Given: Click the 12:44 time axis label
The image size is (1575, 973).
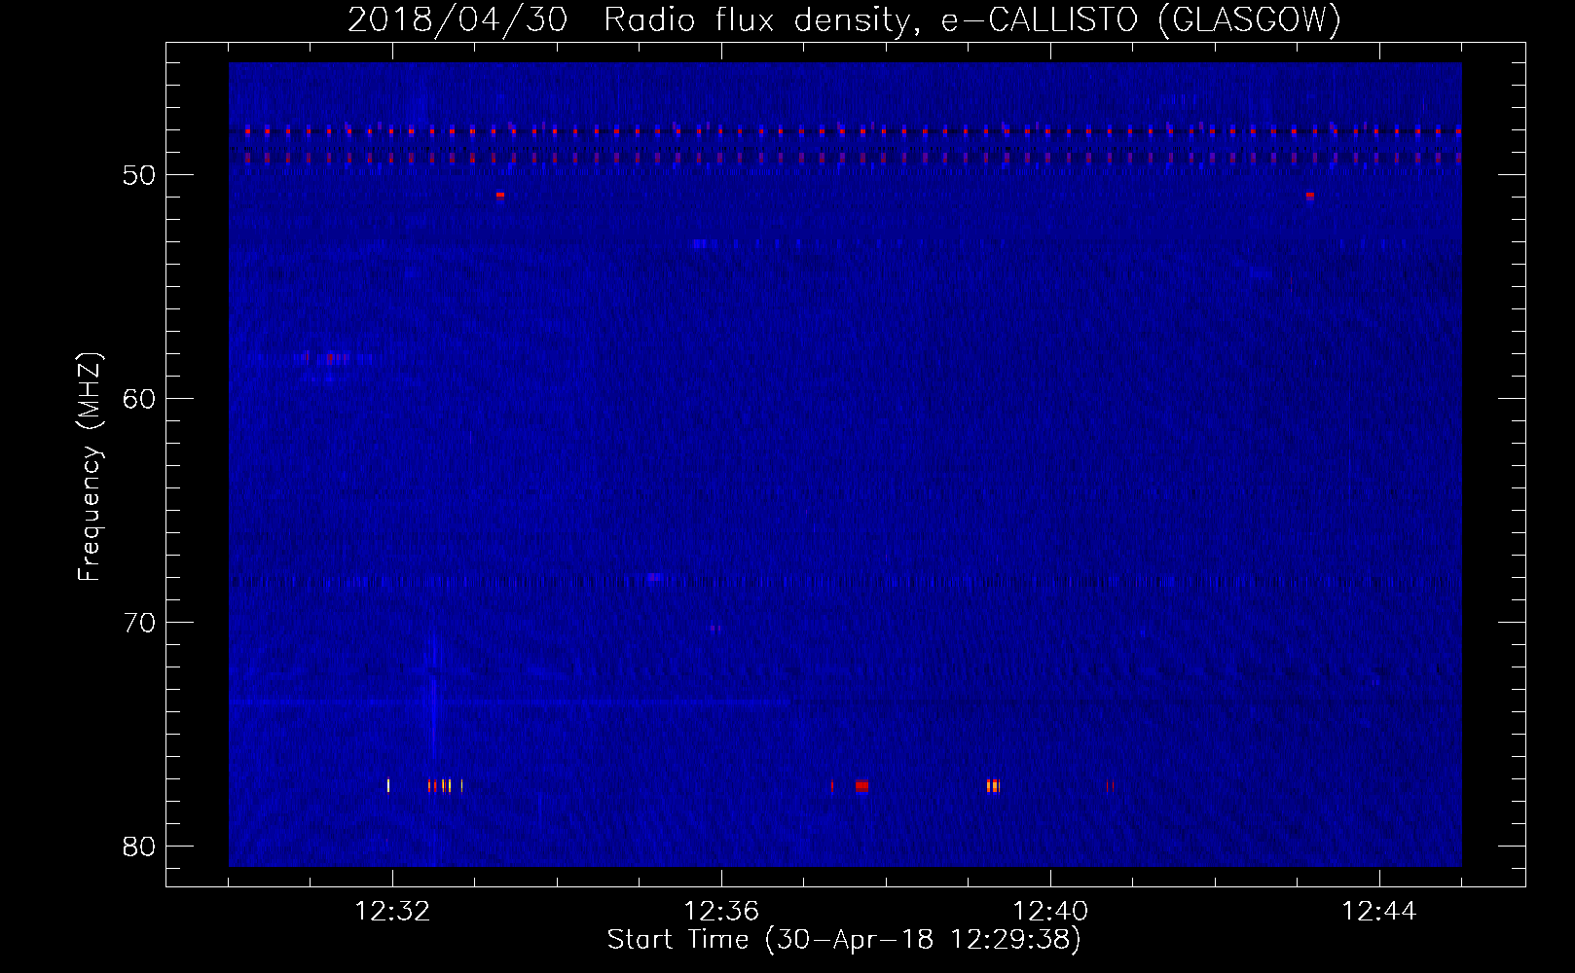Looking at the screenshot, I should pyautogui.click(x=1379, y=912).
